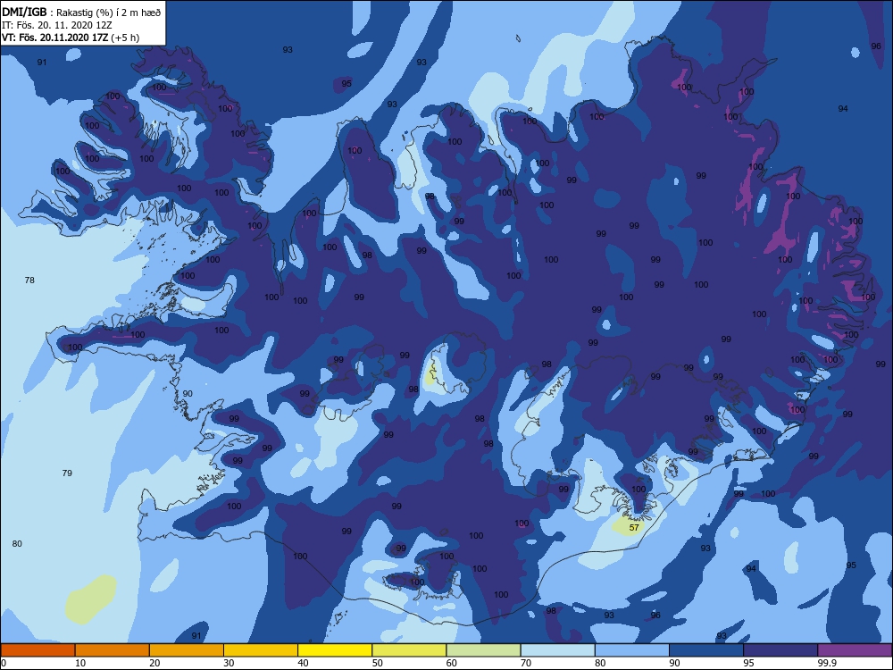Pick the purple legend swatch above 99.9
Screen dimensions: 893x670
855,650
